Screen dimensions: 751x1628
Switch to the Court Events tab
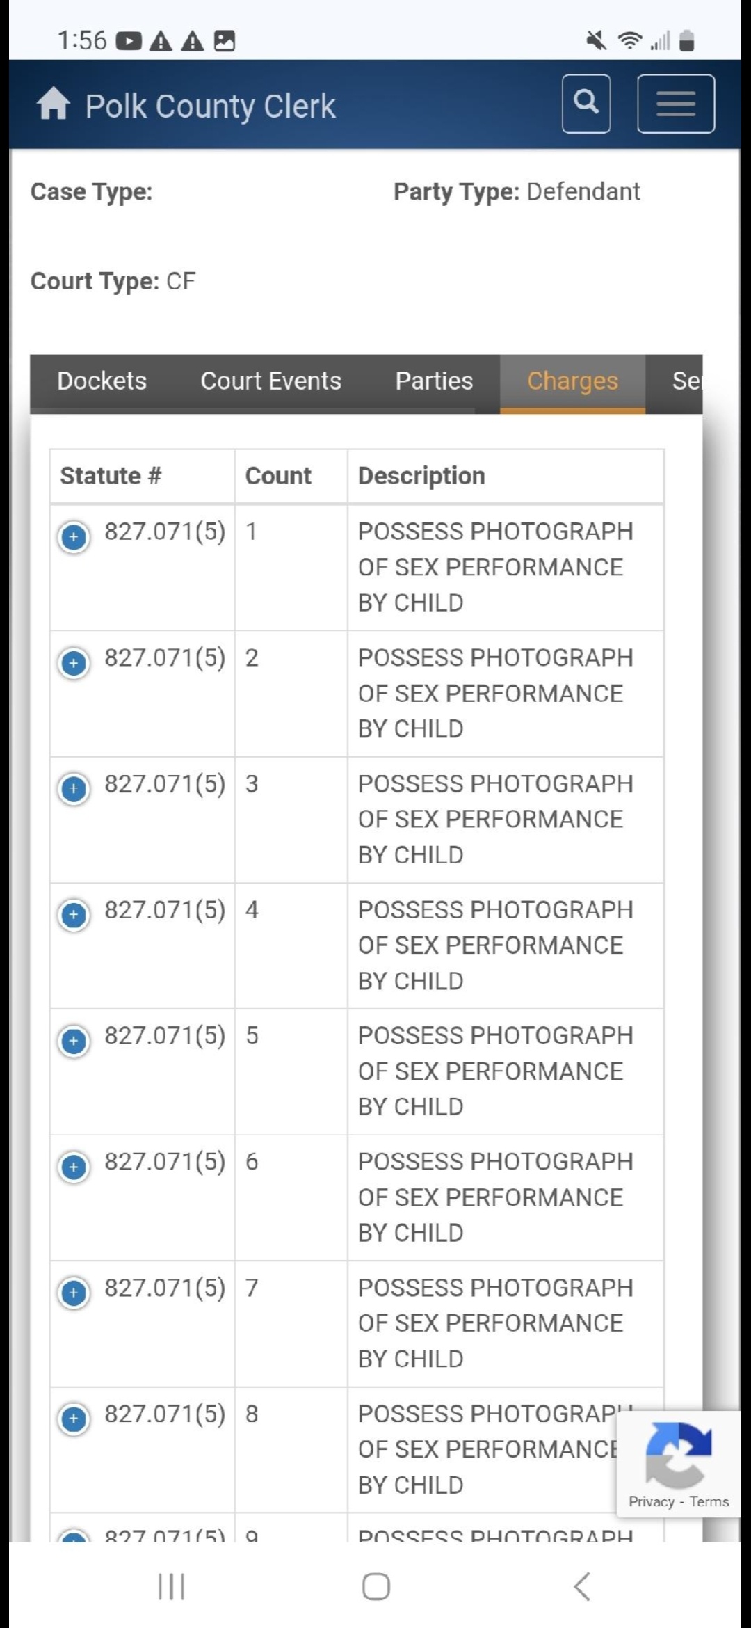(x=270, y=381)
